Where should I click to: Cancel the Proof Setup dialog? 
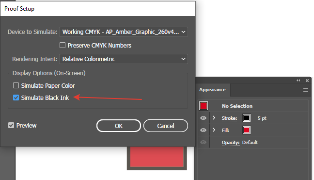pyautogui.click(x=166, y=126)
